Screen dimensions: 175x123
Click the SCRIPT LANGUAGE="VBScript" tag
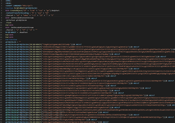coord(19,6)
